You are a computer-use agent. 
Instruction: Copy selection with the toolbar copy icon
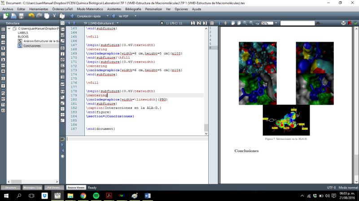pos(47,16)
